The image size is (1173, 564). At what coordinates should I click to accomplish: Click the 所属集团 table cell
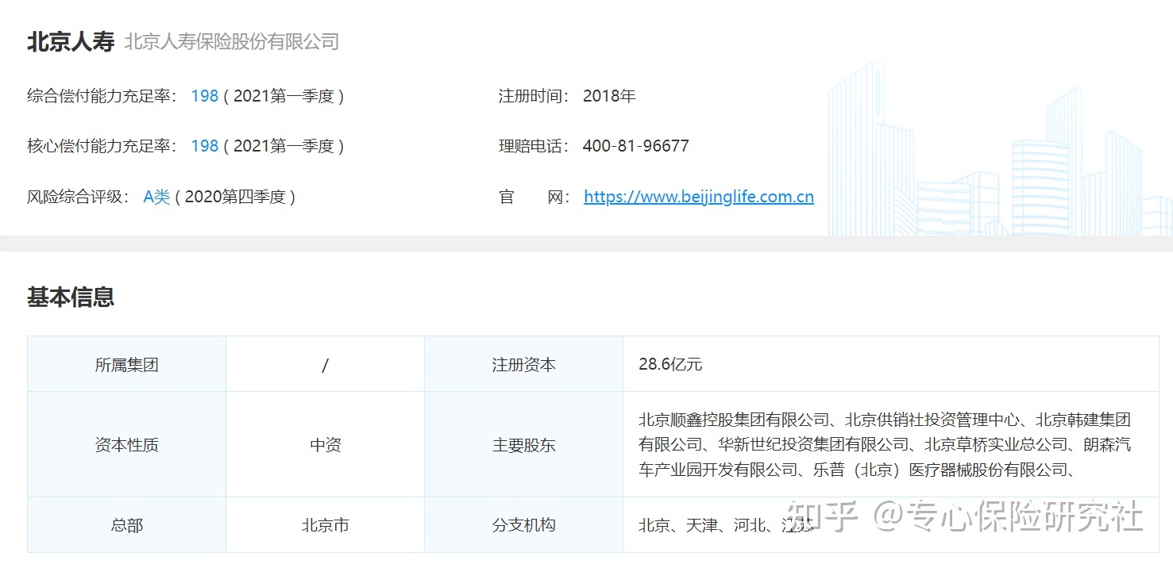pyautogui.click(x=126, y=365)
